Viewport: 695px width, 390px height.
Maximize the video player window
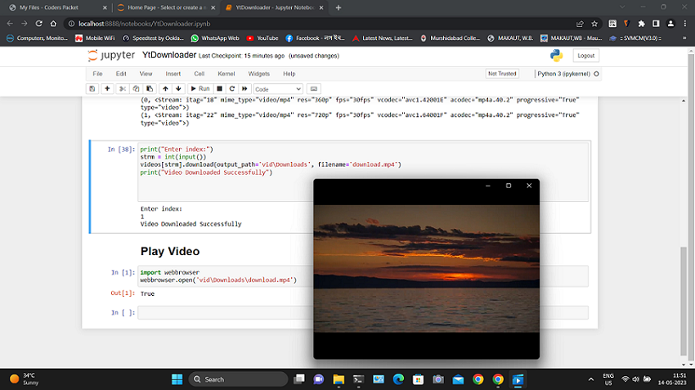[x=509, y=186]
